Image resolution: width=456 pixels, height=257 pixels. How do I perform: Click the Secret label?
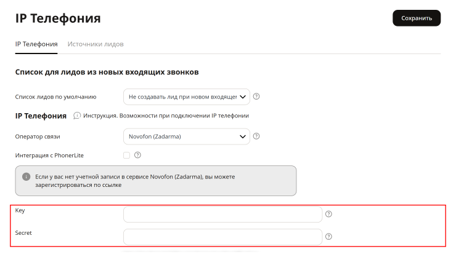tap(23, 232)
